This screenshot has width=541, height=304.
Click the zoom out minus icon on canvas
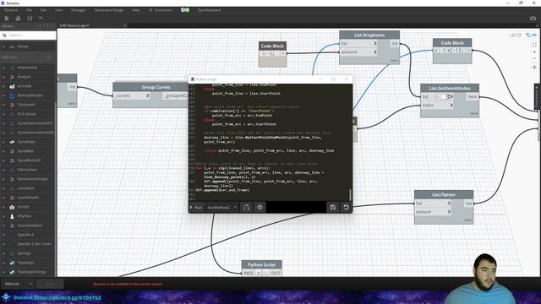tap(534, 58)
